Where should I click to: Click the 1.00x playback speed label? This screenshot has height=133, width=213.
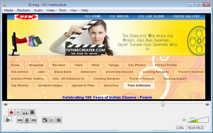coord(180,128)
